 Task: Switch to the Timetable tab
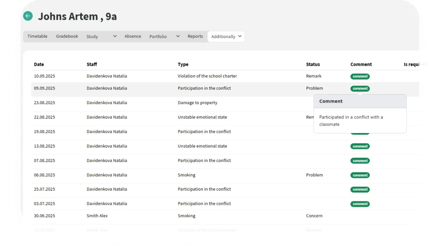pos(37,36)
